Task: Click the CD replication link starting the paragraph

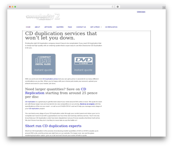Action: [30, 102]
